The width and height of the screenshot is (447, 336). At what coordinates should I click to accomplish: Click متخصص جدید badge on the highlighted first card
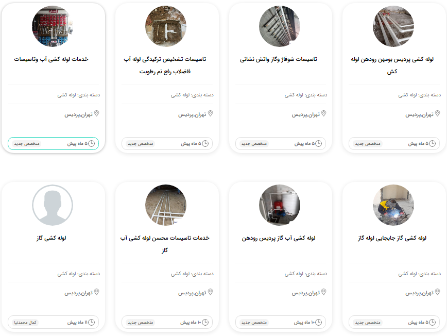coord(27,143)
